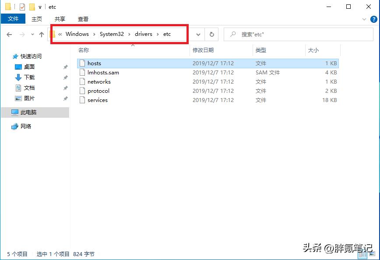Open the ribbon collapse chevron at top right
The height and width of the screenshot is (260, 380).
(x=364, y=19)
